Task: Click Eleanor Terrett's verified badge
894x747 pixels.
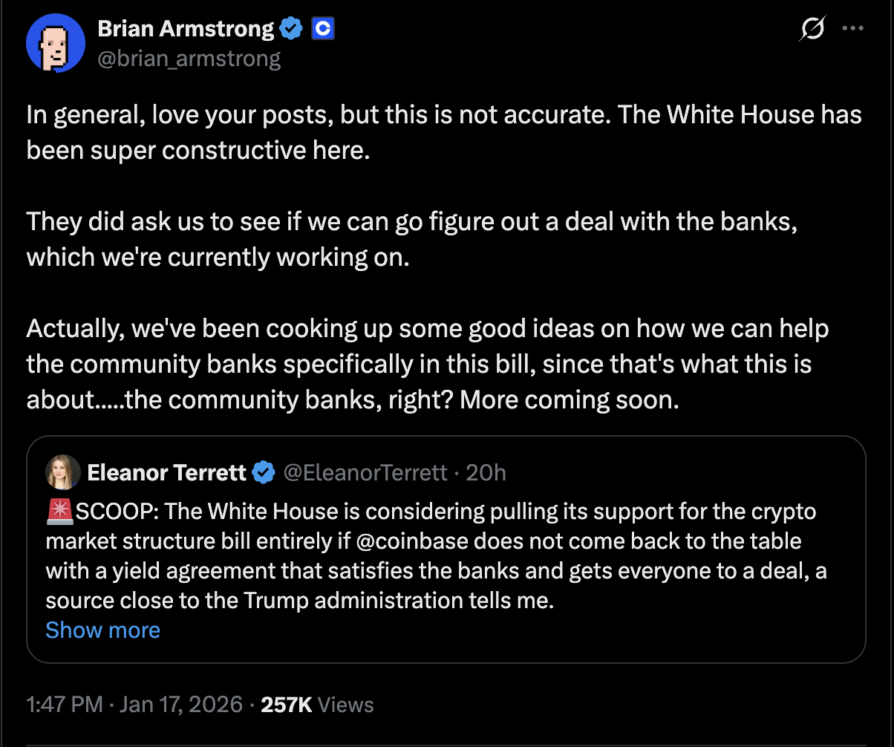Action: pyautogui.click(x=264, y=472)
